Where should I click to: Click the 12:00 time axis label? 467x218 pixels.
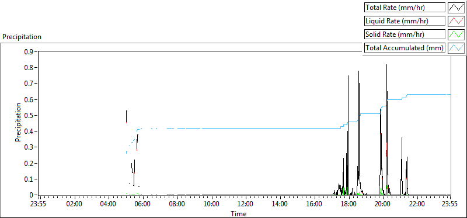(x=246, y=205)
